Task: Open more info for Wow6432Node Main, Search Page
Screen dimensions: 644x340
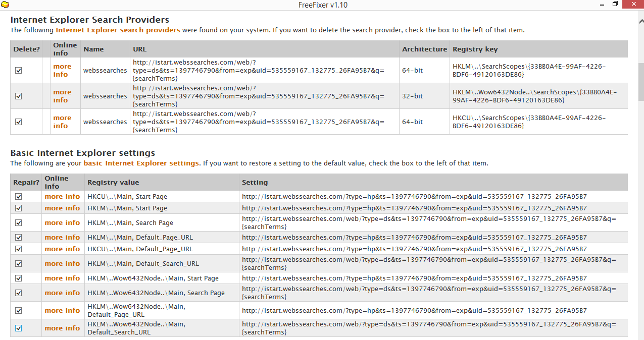Action: [62, 293]
